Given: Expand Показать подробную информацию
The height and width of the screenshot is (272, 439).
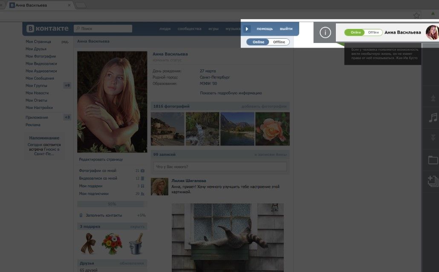Looking at the screenshot, I should pos(231,93).
